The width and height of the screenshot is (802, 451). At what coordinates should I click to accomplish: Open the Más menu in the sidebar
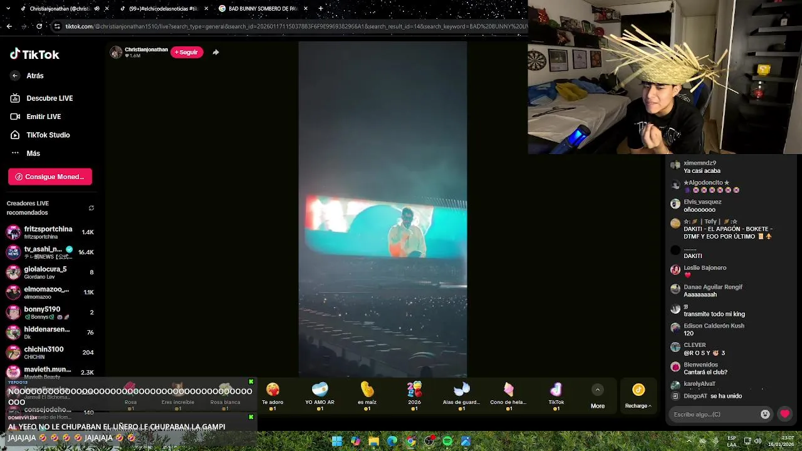point(33,153)
